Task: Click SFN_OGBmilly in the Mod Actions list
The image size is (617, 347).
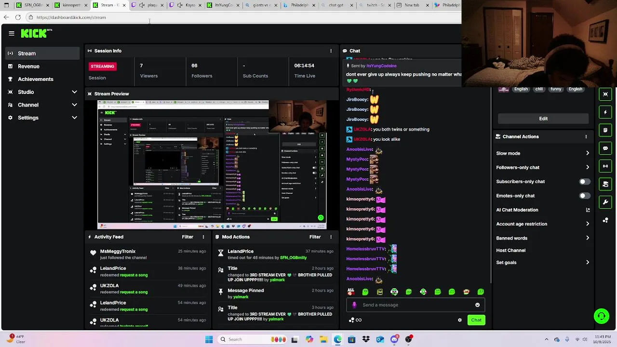Action: [x=293, y=258]
